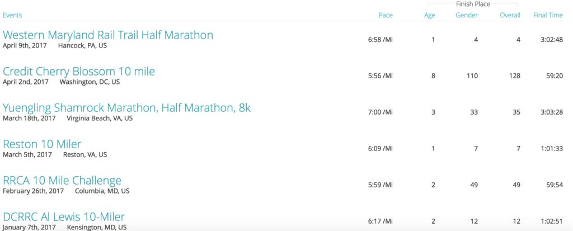Screen dimensions: 573x231
Task: Select the 128 overall place for Cherry Blossom
Action: point(515,76)
